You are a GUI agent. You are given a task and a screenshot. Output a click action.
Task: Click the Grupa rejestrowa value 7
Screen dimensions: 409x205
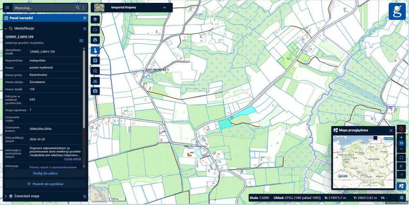30,110
